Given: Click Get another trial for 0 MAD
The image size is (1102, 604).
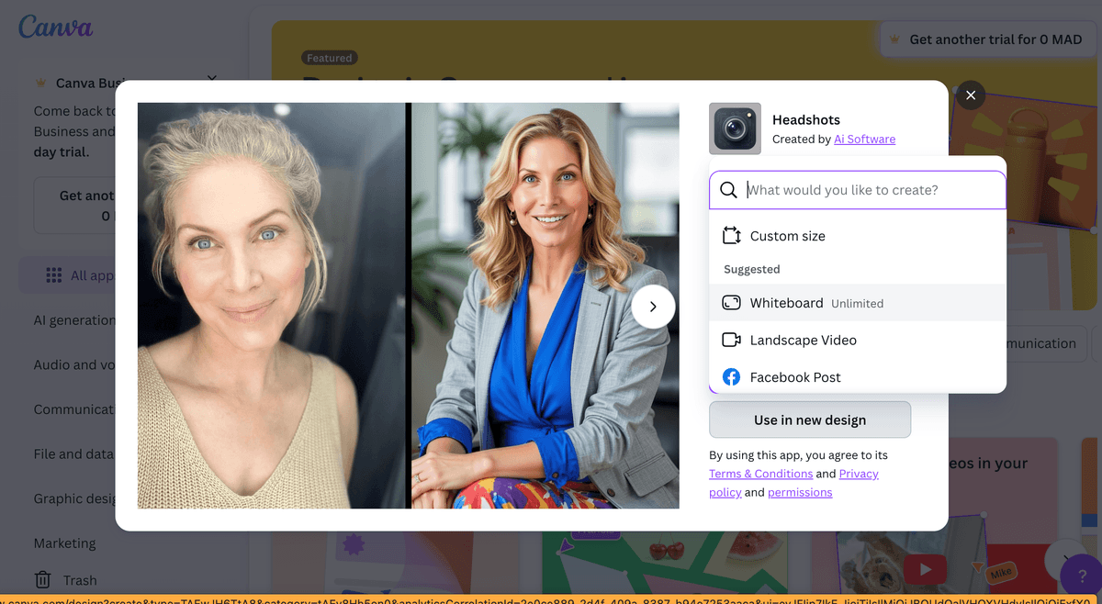Looking at the screenshot, I should [x=987, y=39].
